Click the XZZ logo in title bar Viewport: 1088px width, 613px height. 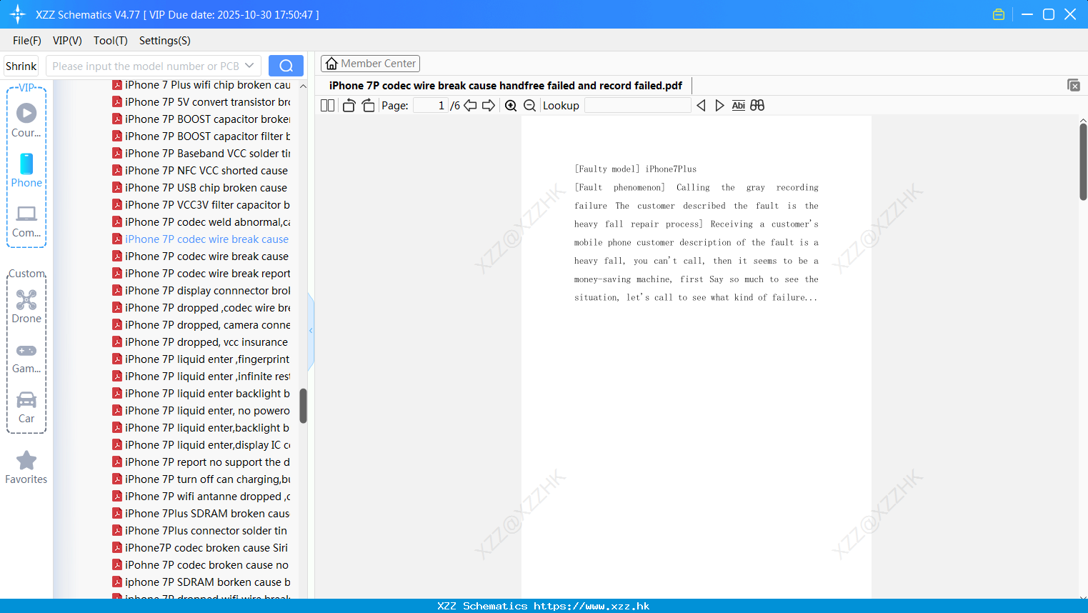point(18,14)
